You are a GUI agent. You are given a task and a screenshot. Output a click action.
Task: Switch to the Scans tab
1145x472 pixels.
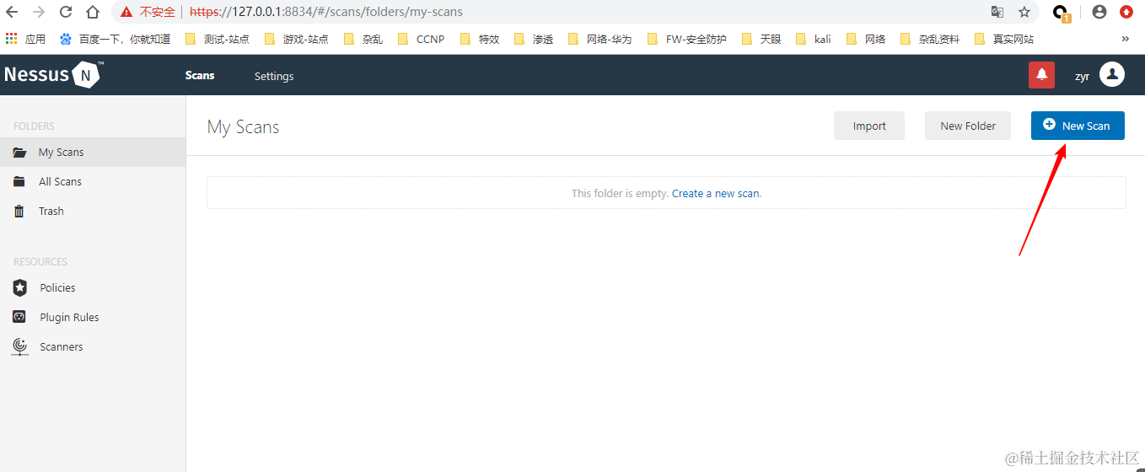(x=200, y=75)
